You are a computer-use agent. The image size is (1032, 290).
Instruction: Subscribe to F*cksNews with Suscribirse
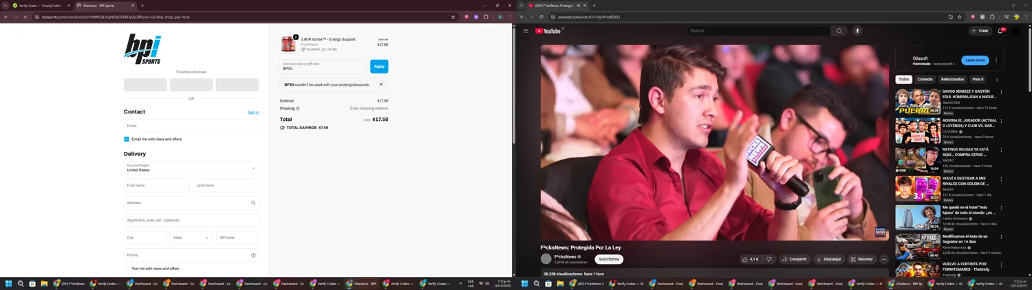pos(609,259)
